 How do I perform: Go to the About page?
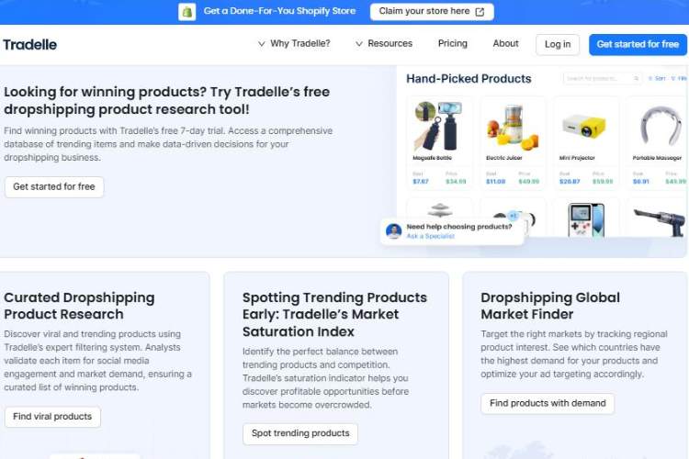(x=505, y=44)
